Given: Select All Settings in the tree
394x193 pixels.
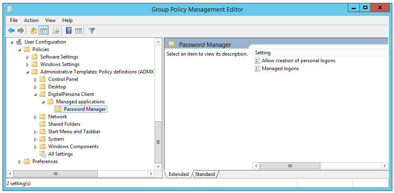Looking at the screenshot, I should [x=60, y=154].
